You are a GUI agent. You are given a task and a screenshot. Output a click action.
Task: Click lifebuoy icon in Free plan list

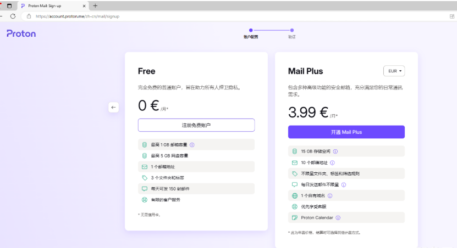pyautogui.click(x=144, y=200)
